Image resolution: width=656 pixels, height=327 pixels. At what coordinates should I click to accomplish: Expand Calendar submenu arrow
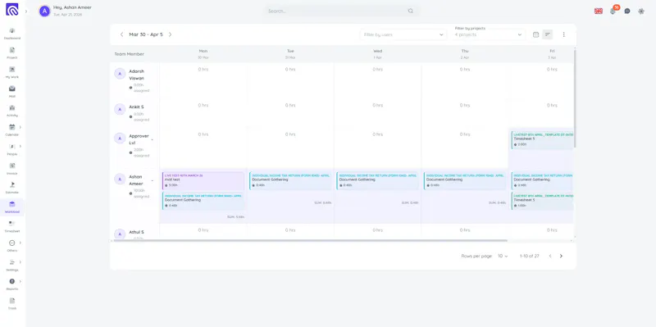pos(20,127)
